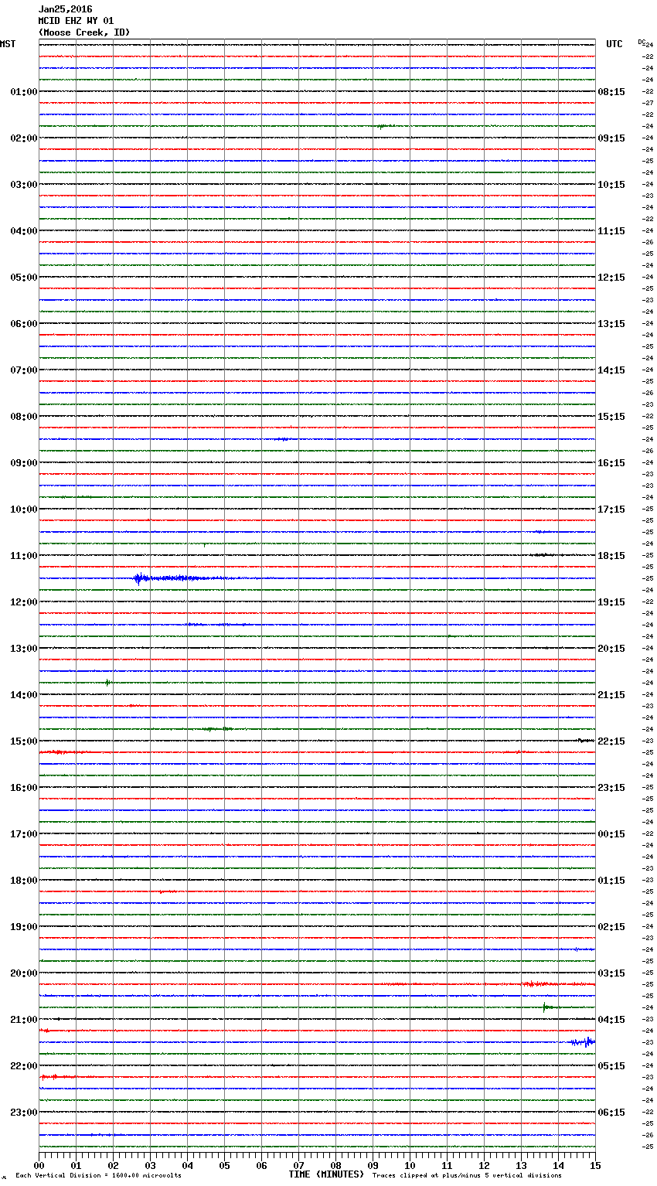Image resolution: width=657 pixels, height=1186 pixels.
Task: Select the 04:00 MST time label
Action: point(23,231)
